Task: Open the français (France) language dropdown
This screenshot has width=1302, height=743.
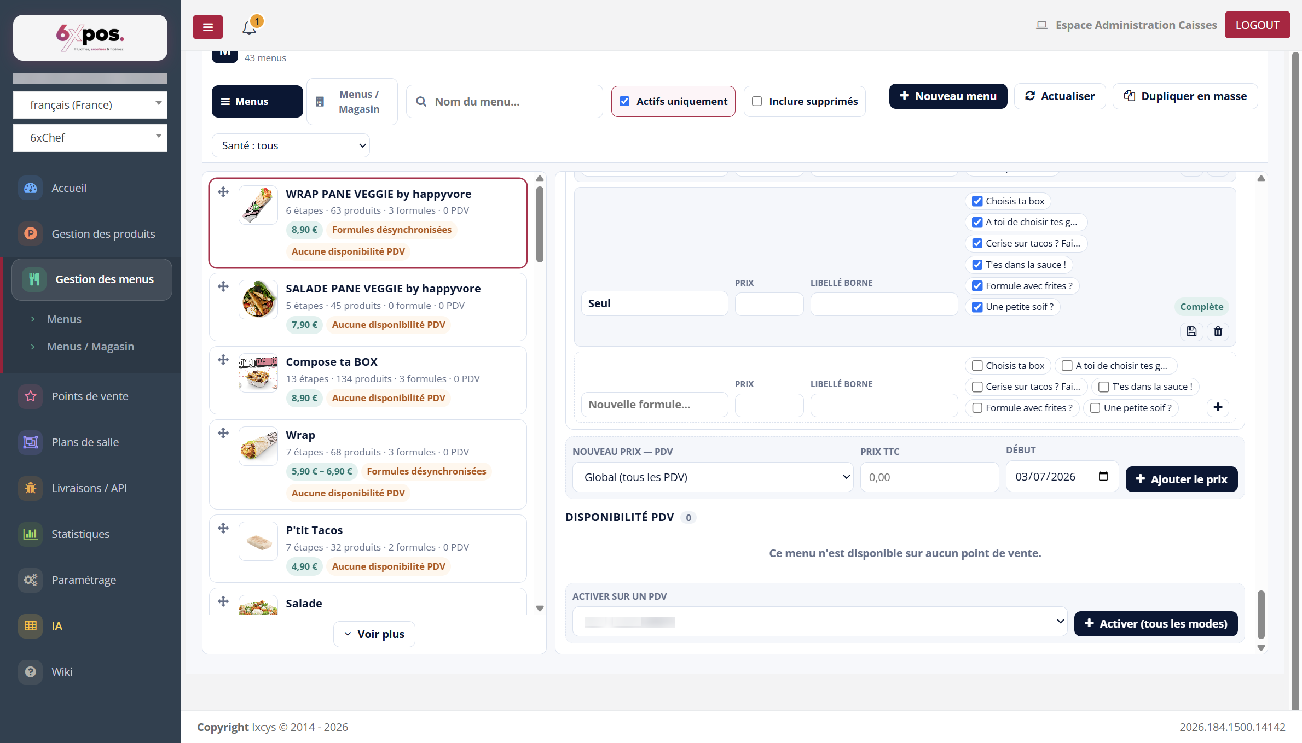Action: [x=90, y=105]
